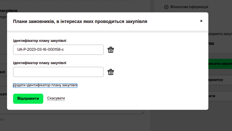Close the dialog with the × icon

tap(201, 21)
